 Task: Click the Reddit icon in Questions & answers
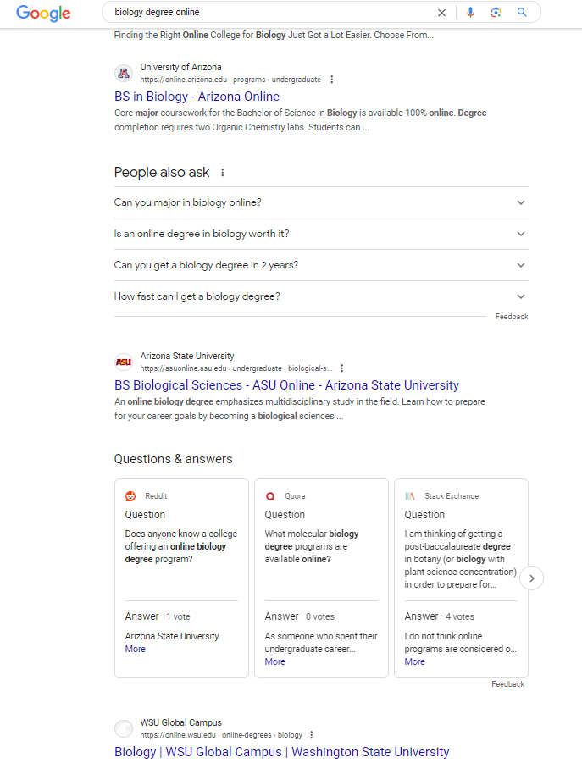tap(130, 495)
